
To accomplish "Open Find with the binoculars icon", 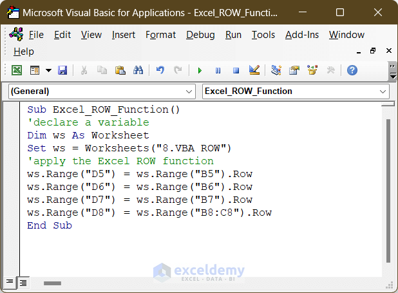I will point(138,70).
